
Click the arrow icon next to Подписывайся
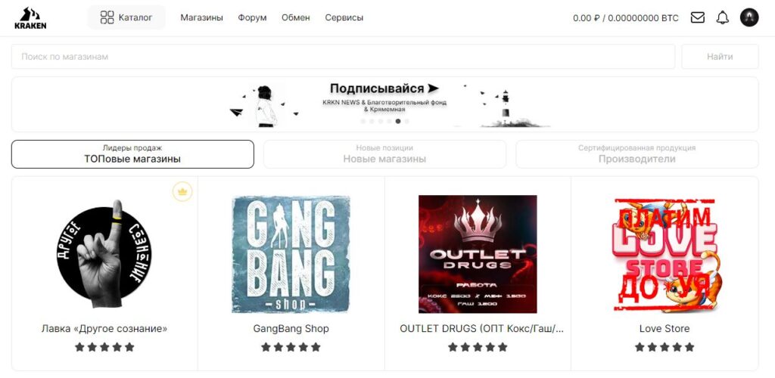(x=433, y=88)
